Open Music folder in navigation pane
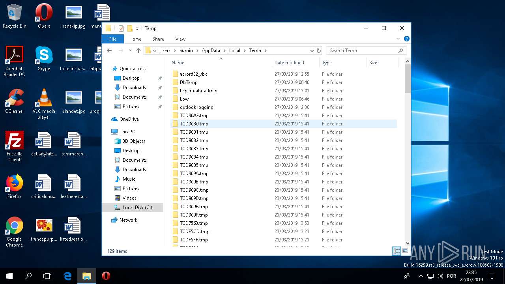Viewport: 505px width, 284px height. [x=129, y=179]
